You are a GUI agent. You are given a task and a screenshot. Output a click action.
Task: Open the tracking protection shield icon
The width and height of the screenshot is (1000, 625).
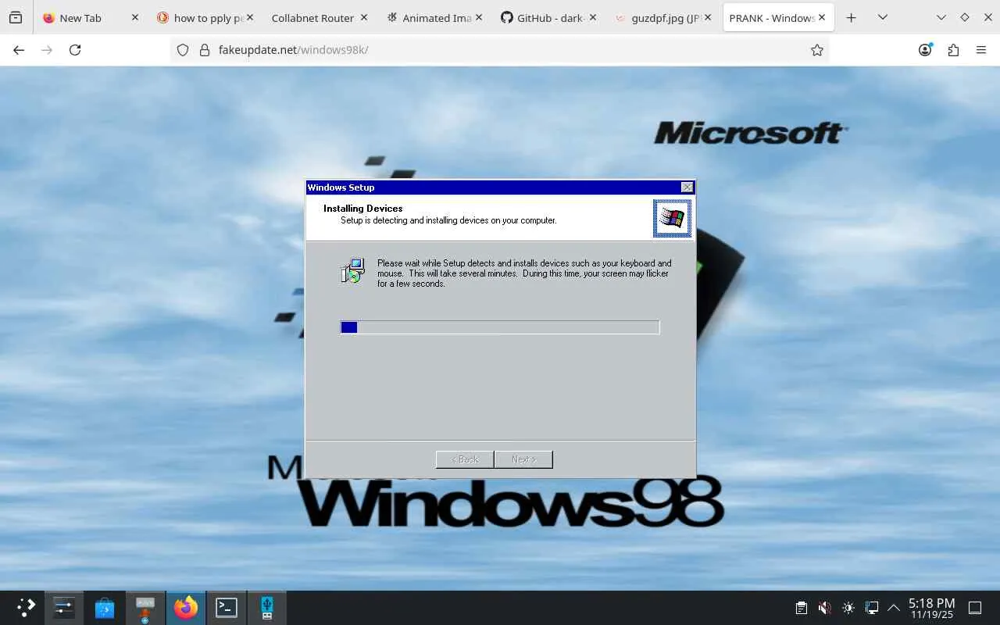183,50
